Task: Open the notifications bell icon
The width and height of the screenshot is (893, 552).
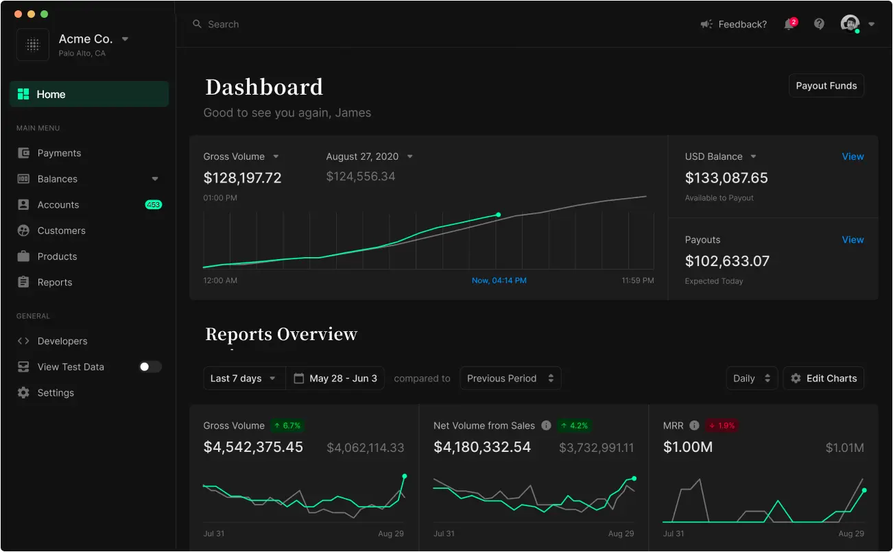Action: click(789, 25)
